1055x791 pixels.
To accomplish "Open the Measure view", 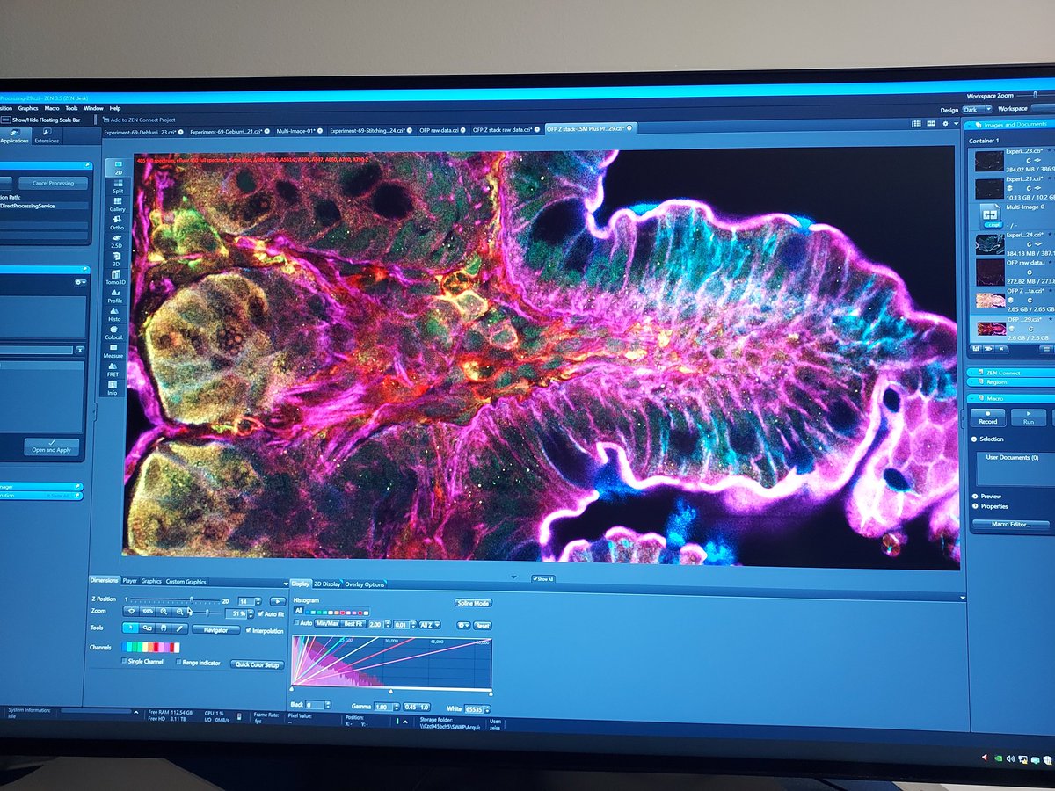I will tap(113, 352).
